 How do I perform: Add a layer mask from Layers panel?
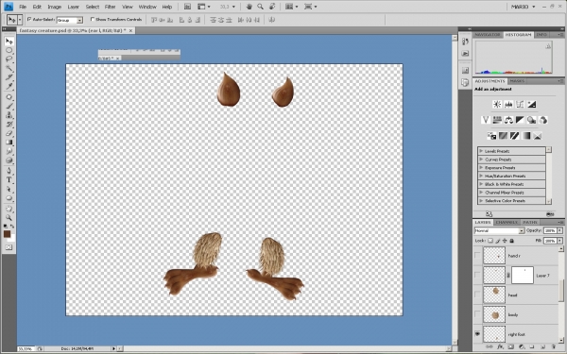[x=510, y=346]
